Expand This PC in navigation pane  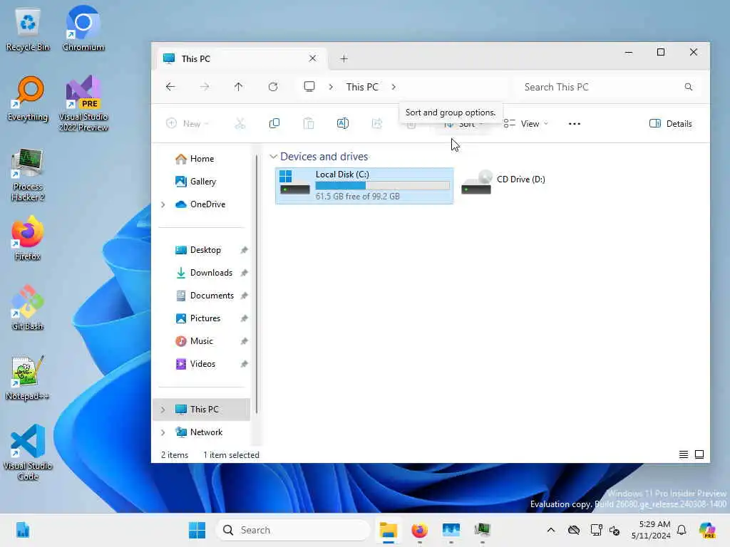[x=163, y=410]
